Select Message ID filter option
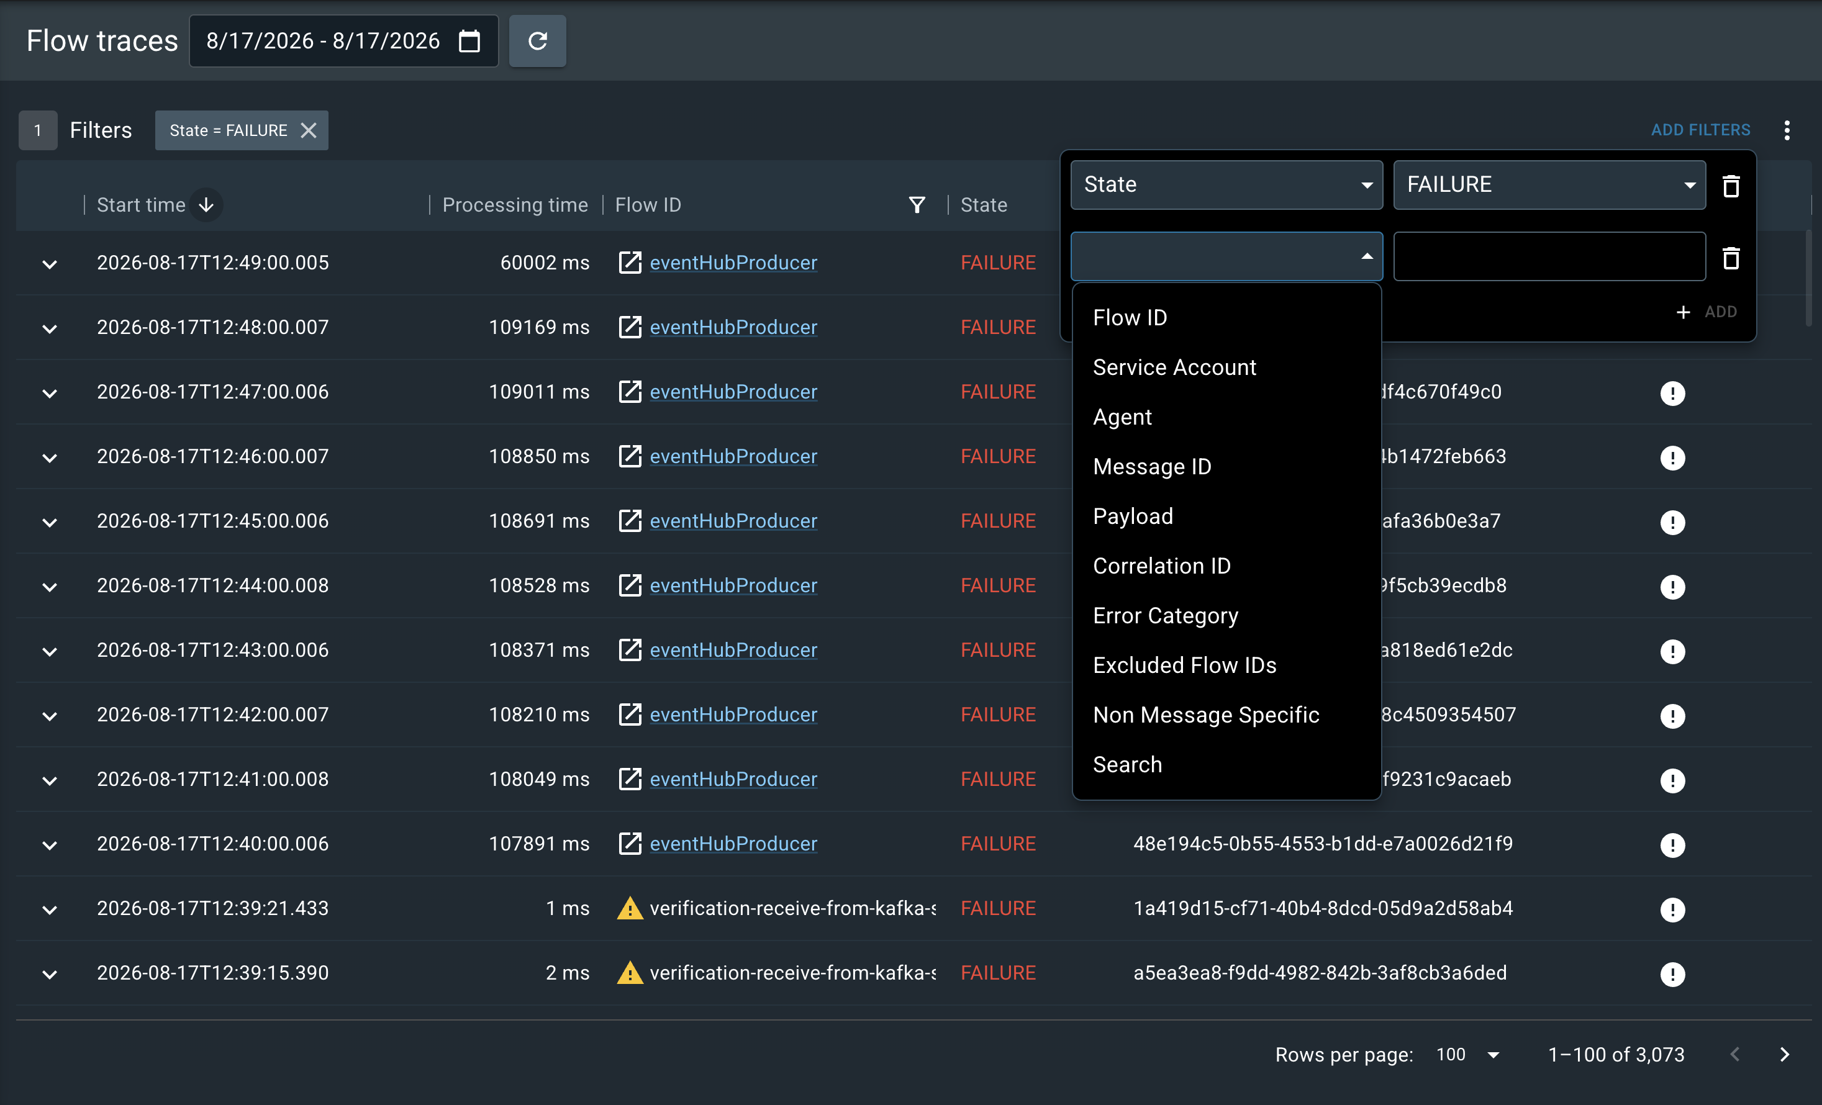This screenshot has height=1105, width=1822. click(x=1226, y=466)
